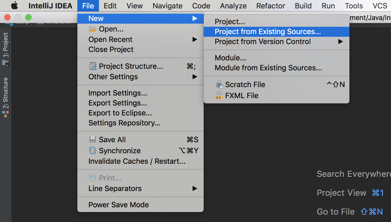This screenshot has height=222, width=391.
Task: Open the Navigate menu
Action: click(x=167, y=6)
